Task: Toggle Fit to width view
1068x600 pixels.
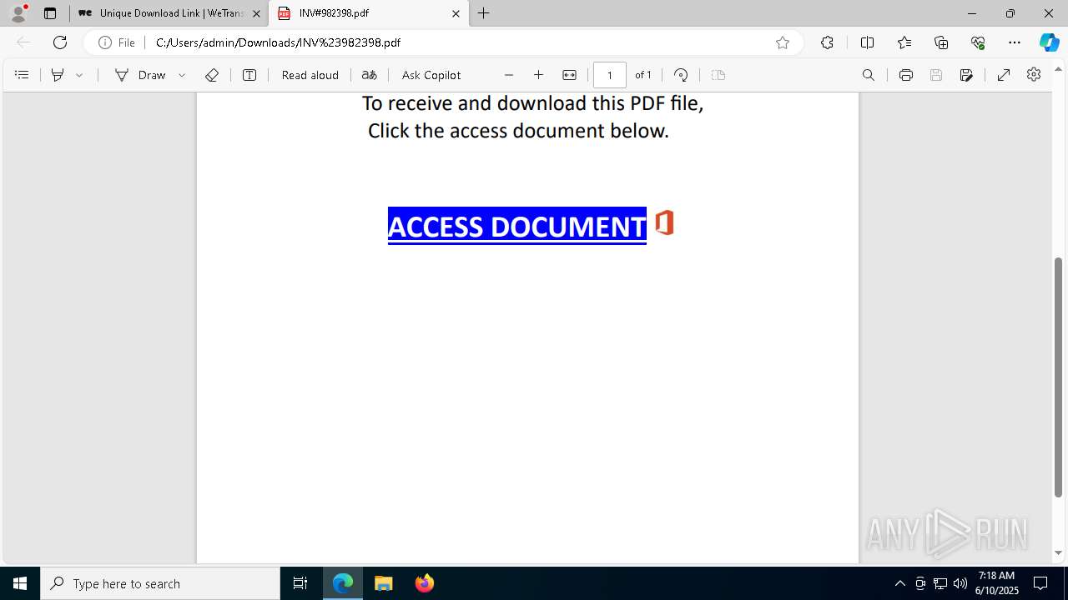Action: tap(570, 75)
